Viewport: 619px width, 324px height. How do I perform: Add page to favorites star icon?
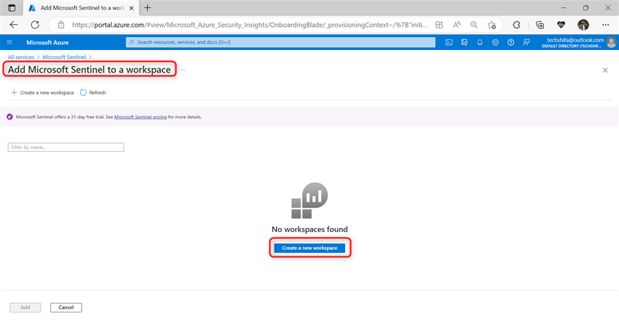coord(492,25)
